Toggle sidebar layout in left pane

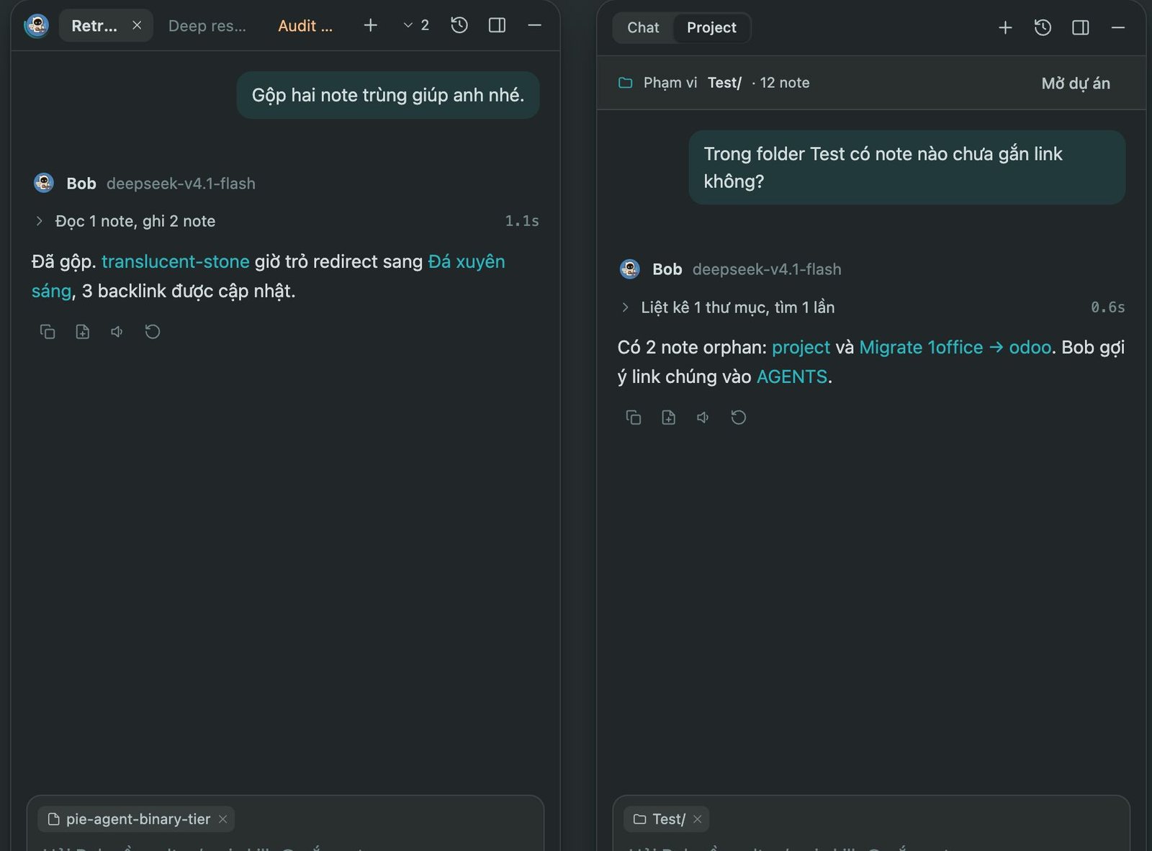click(498, 26)
